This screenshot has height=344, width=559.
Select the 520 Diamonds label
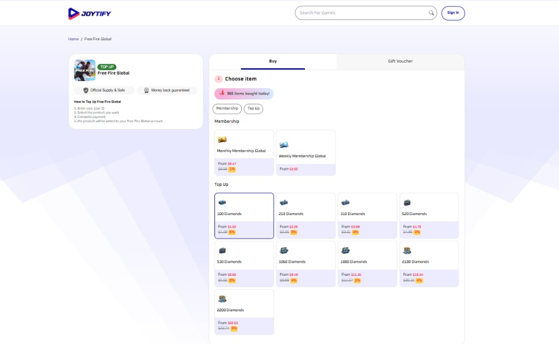(415, 214)
